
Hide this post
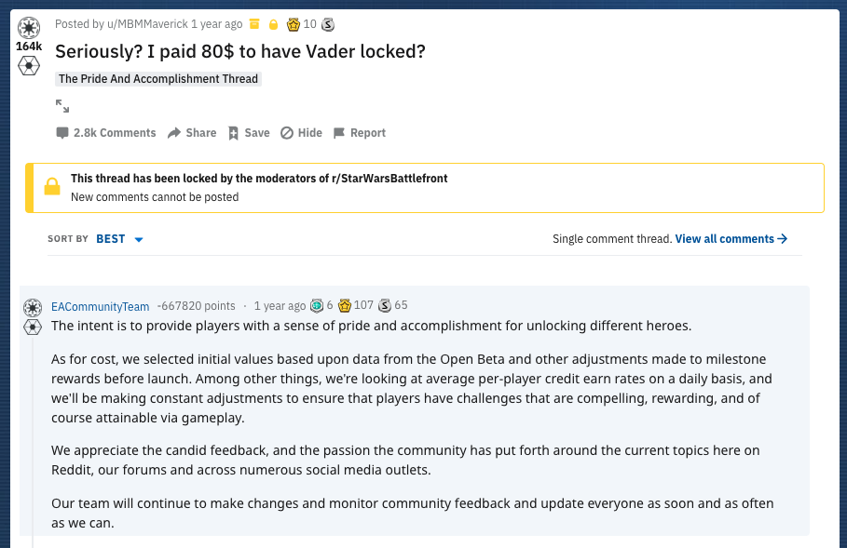(301, 133)
